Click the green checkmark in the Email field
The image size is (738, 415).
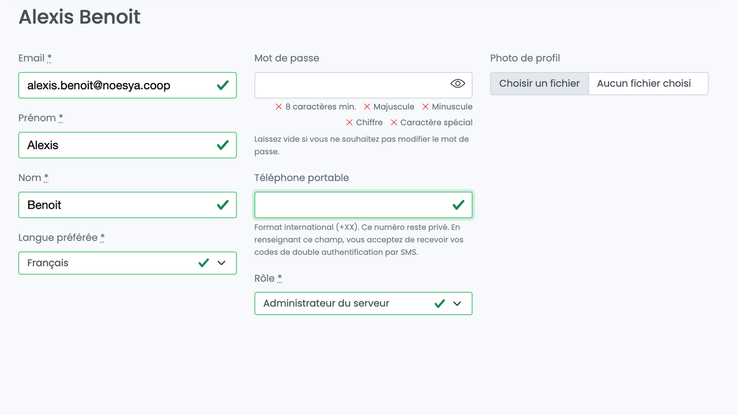point(223,85)
